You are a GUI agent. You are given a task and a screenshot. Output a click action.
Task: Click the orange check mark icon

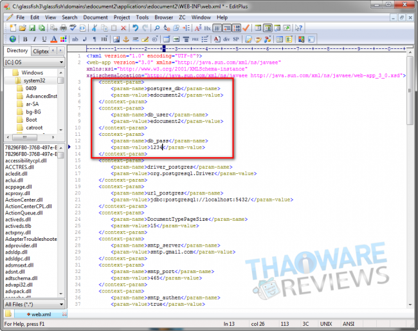pyautogui.click(x=246, y=28)
